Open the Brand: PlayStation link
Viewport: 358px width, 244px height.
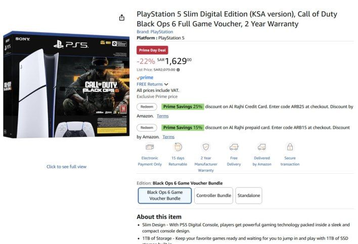155,32
